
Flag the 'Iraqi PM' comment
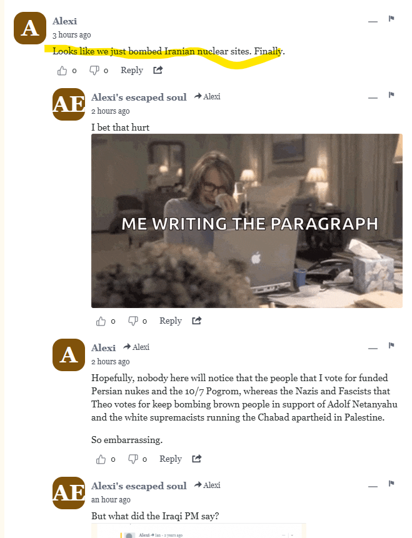click(391, 484)
